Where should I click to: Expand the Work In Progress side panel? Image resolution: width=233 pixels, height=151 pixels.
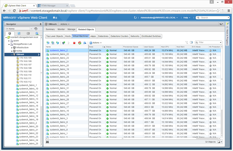(227, 34)
